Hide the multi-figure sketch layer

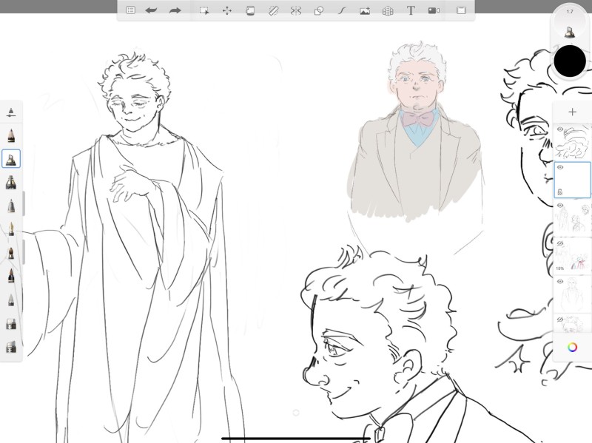point(560,206)
